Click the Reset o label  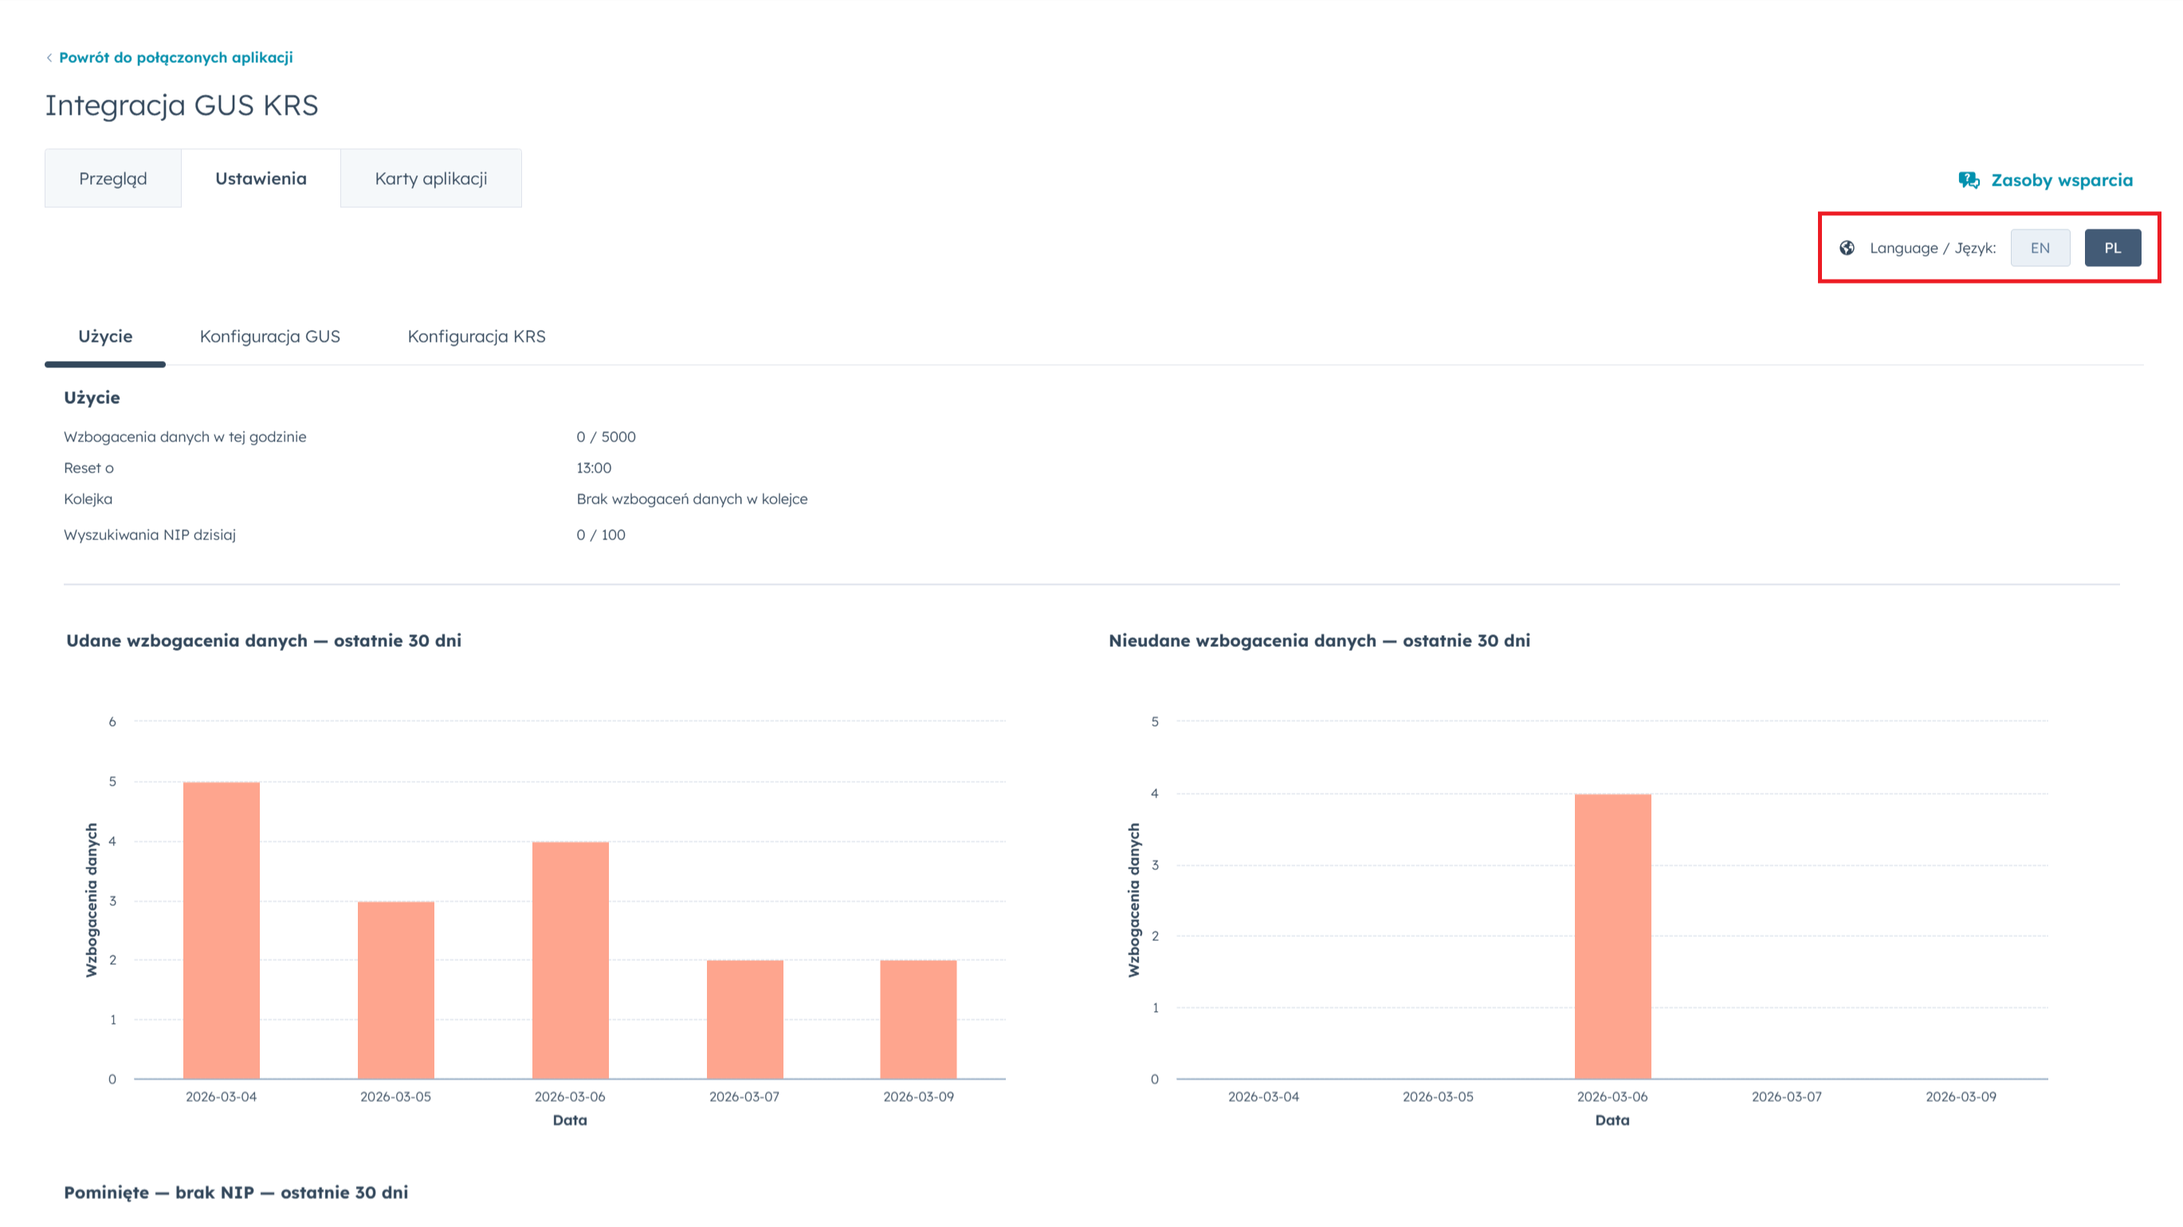89,468
